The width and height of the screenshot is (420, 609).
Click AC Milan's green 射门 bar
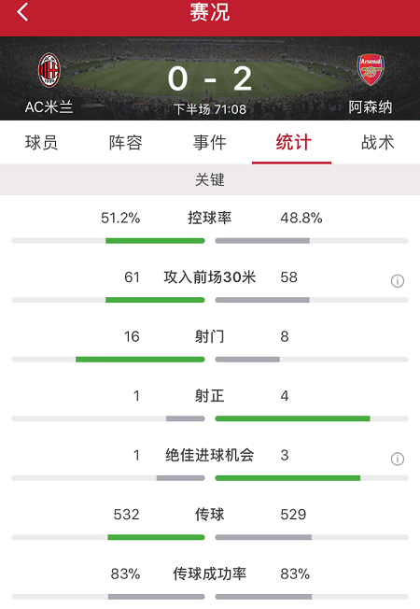[140, 360]
